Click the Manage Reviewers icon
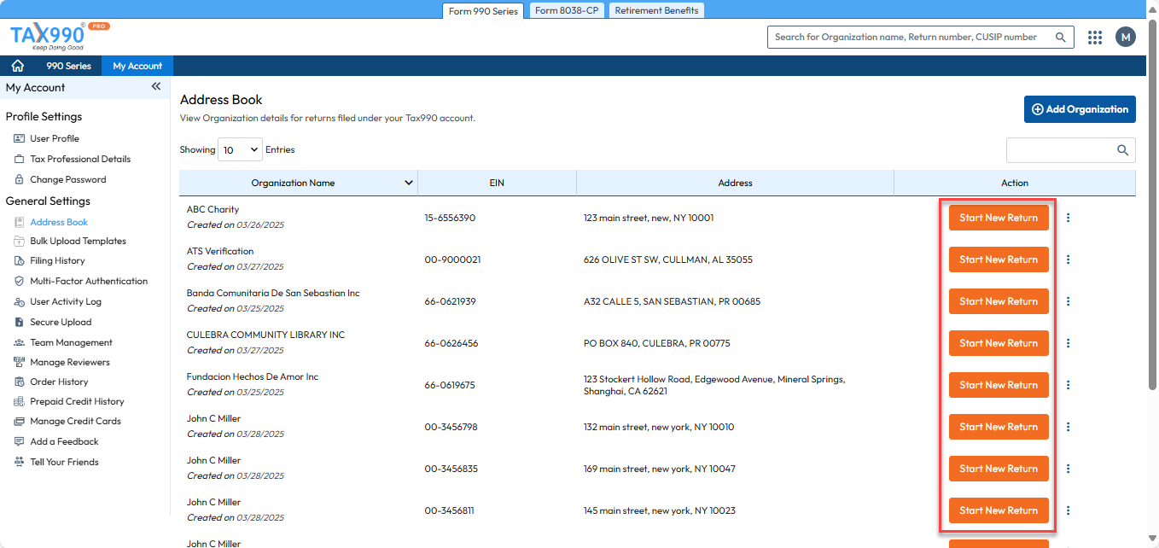 coord(19,362)
